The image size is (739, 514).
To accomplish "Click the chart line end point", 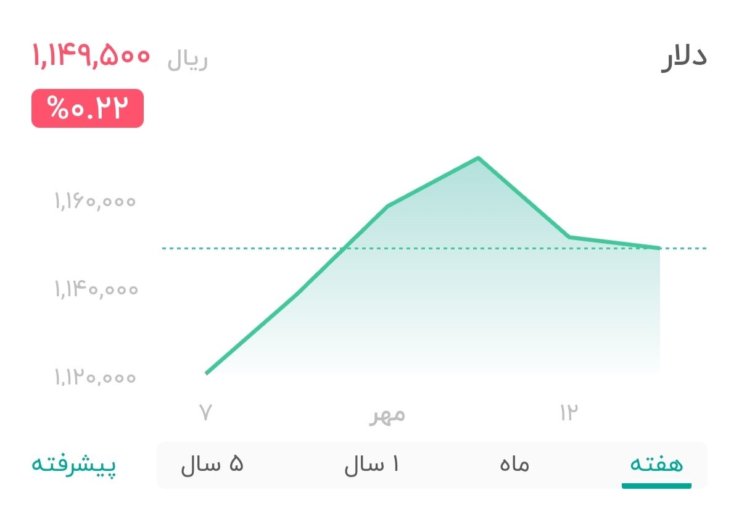I will (x=658, y=247).
